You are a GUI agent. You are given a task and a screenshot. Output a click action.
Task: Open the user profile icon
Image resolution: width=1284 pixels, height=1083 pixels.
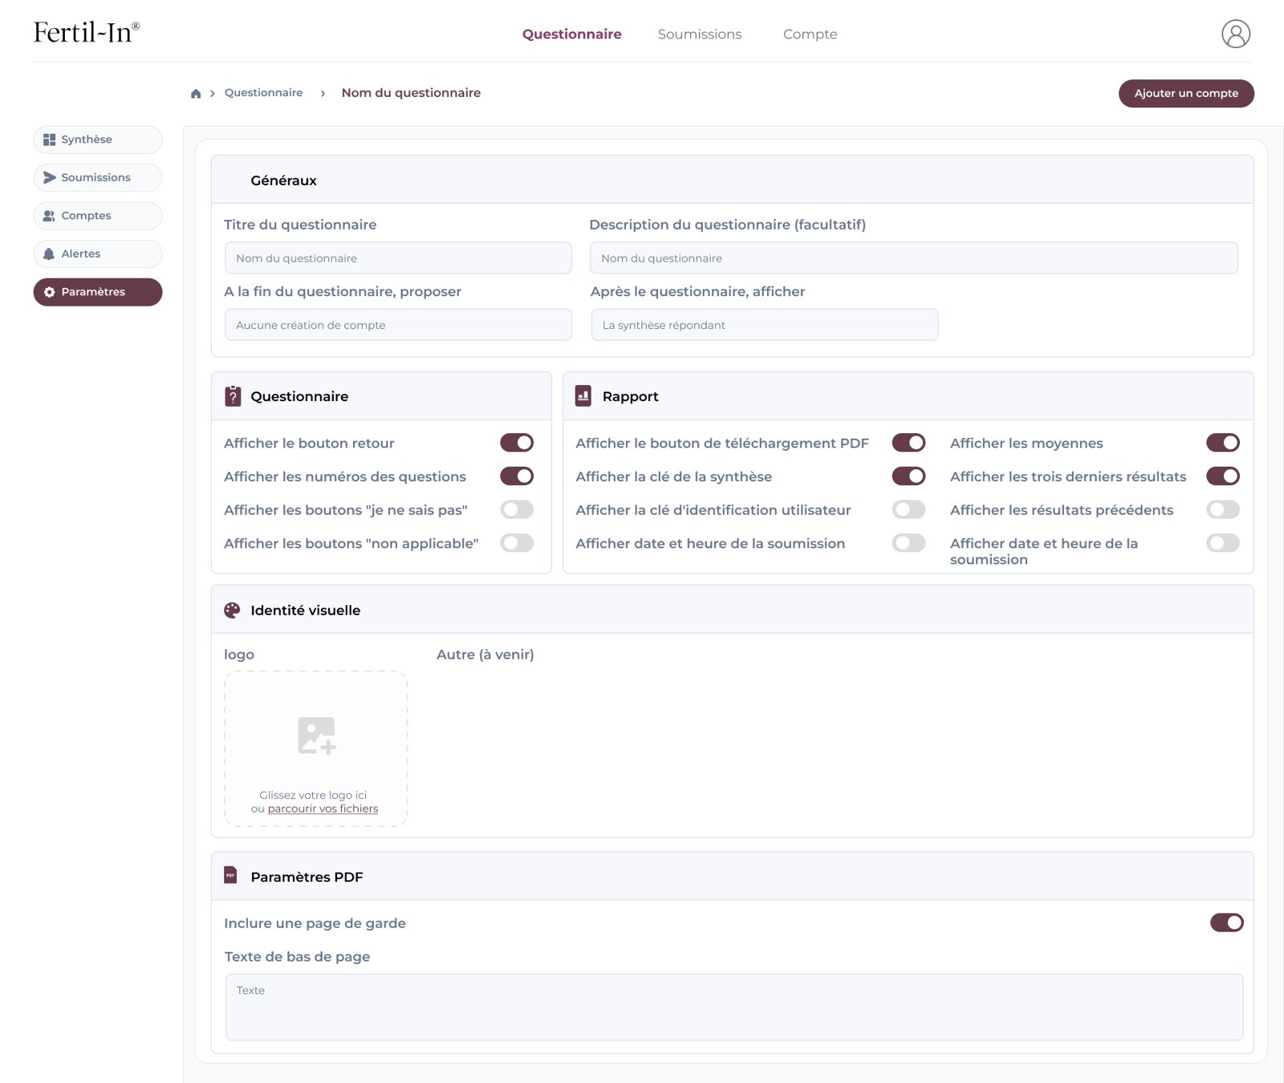[1236, 34]
